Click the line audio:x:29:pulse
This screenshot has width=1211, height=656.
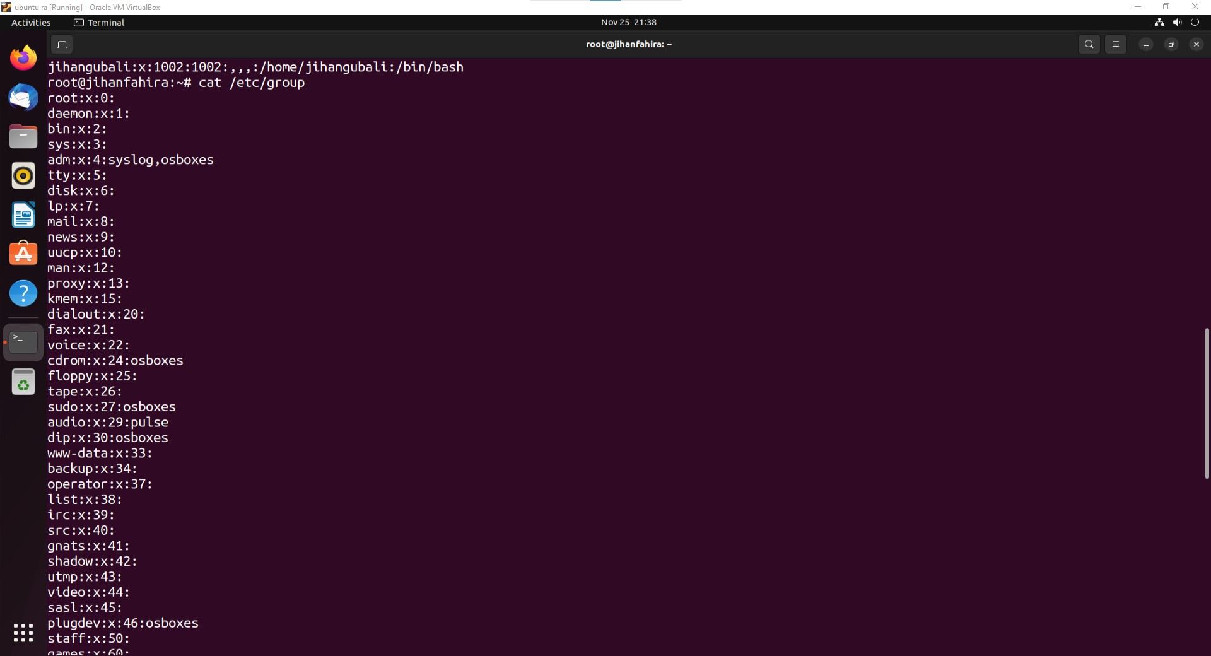pos(108,422)
